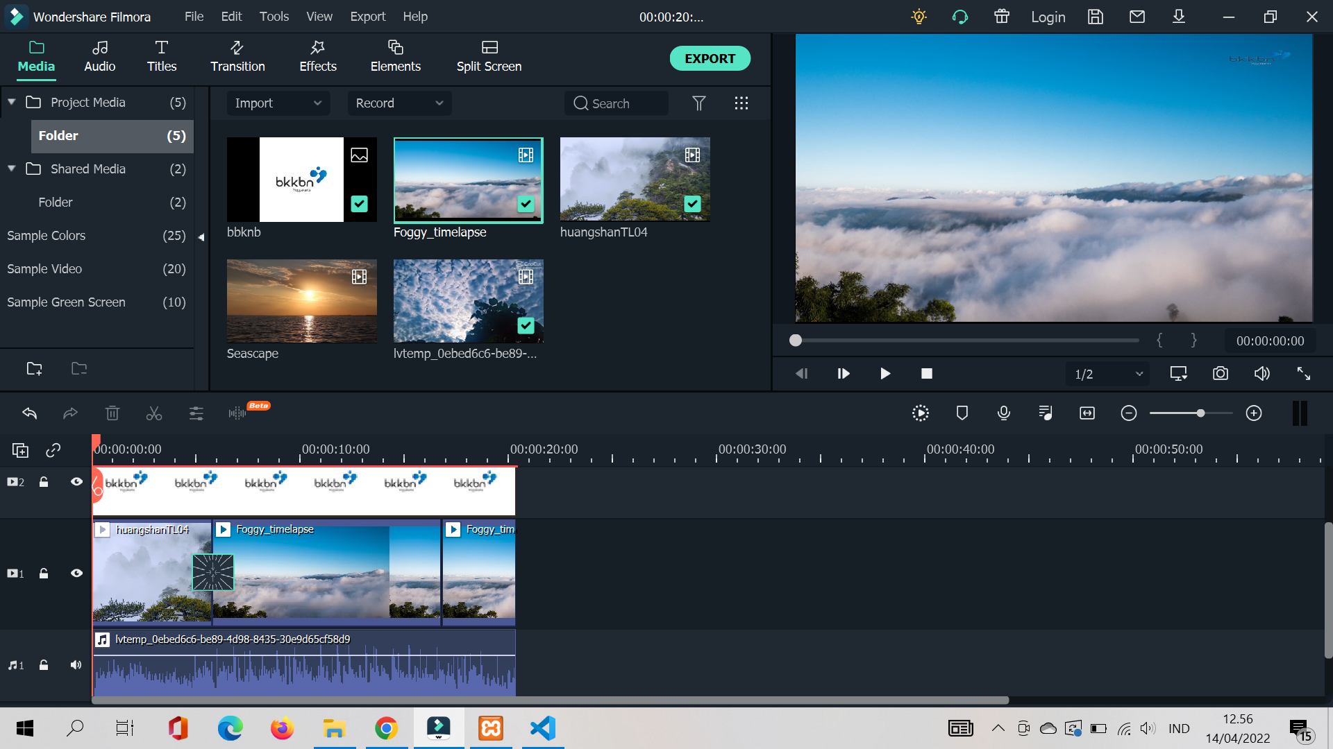This screenshot has height=749, width=1333.
Task: Click the timeline zoom slider handle
Action: pos(1200,413)
